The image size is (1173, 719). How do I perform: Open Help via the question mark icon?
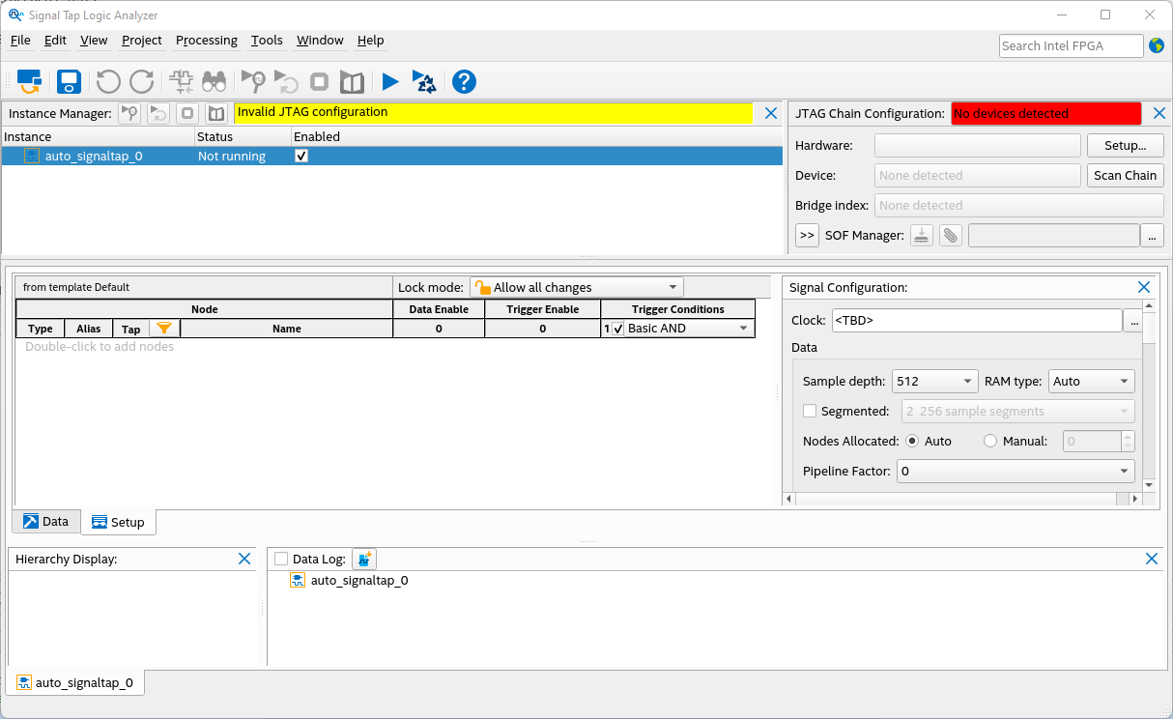click(x=464, y=82)
